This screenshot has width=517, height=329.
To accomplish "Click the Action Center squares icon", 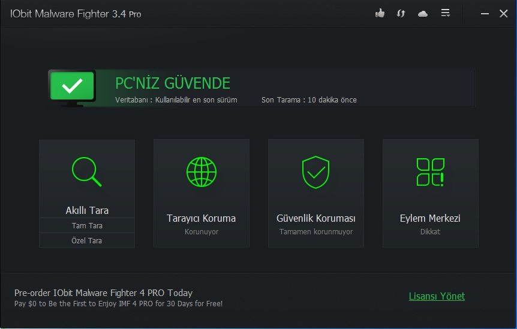I will [430, 172].
